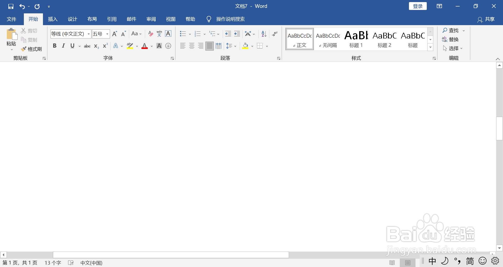Screen dimensions: 503x267
Task: Click Cut (剪切) in clipboard group
Action: tap(29, 31)
